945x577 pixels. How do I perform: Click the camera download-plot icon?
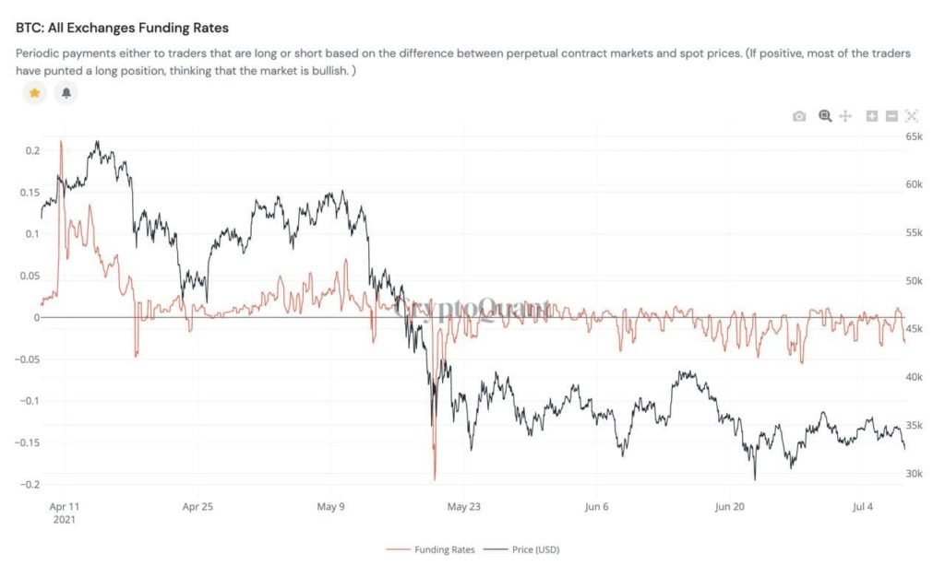tap(799, 116)
